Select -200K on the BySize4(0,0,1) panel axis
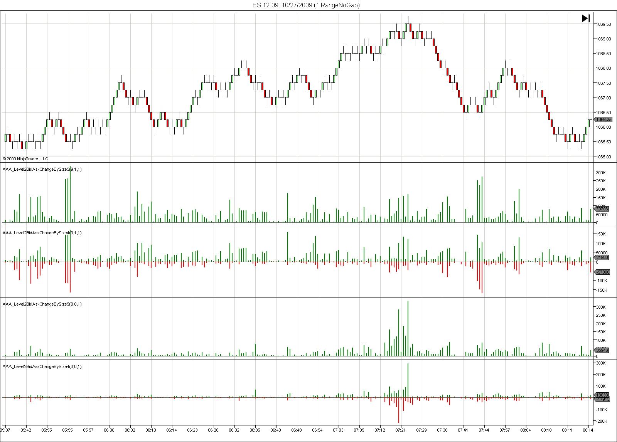 click(602, 422)
